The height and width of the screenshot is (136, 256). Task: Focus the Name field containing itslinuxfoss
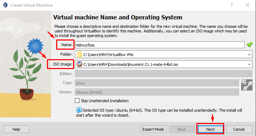[160, 45]
